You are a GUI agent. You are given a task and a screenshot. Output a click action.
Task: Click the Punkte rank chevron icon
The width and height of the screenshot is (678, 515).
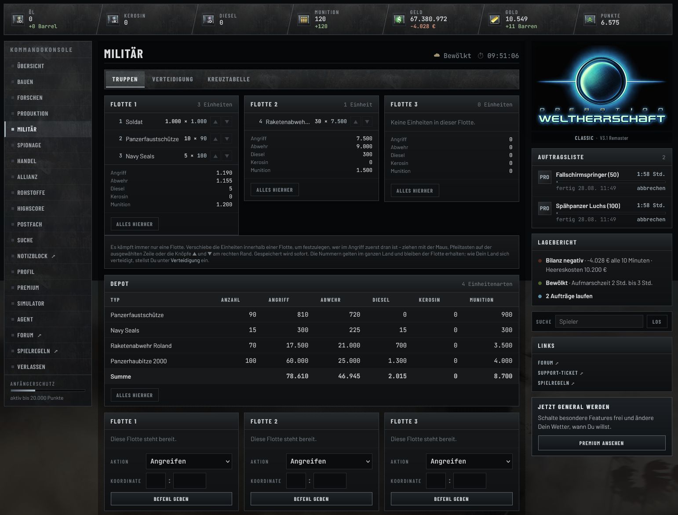pyautogui.click(x=590, y=19)
